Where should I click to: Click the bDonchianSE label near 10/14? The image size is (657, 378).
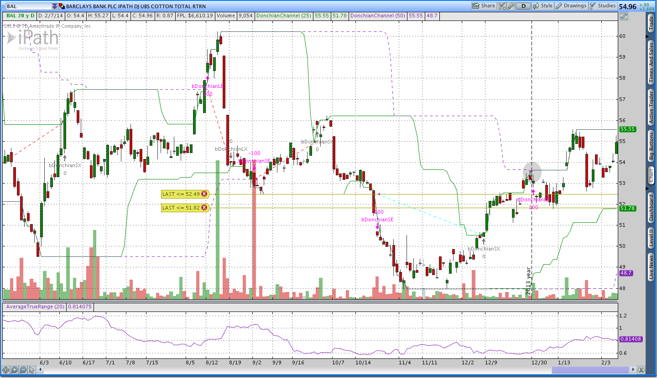(x=377, y=220)
